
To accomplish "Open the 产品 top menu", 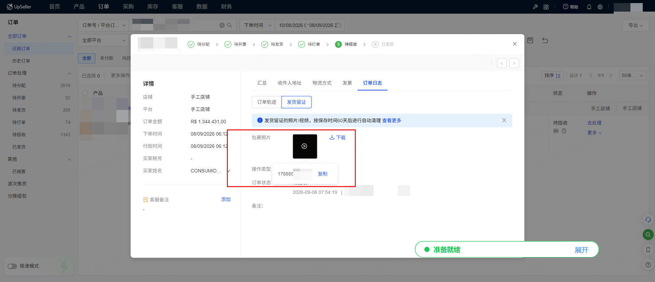I will click(x=79, y=7).
